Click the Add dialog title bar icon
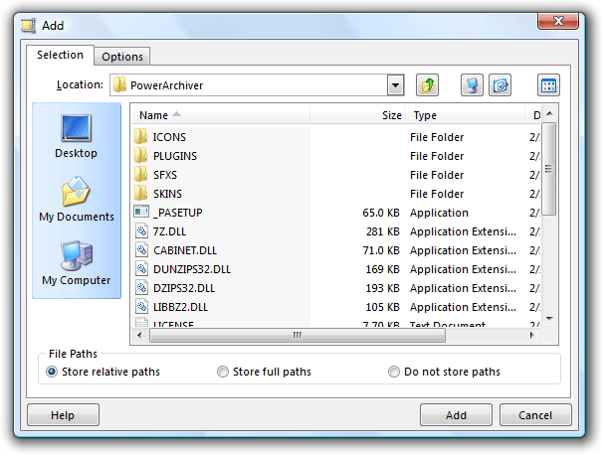The image size is (602, 455). pyautogui.click(x=29, y=26)
